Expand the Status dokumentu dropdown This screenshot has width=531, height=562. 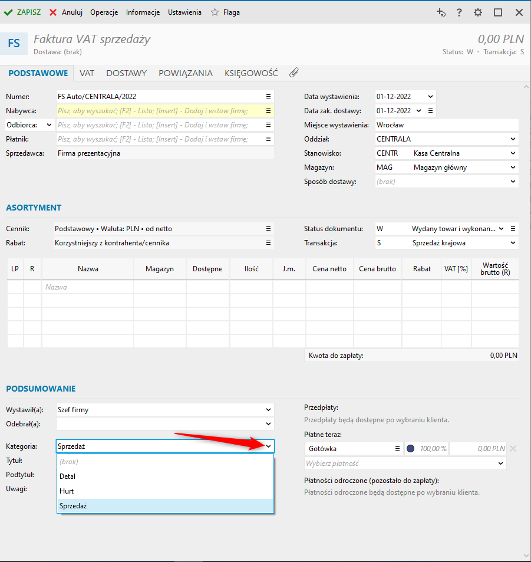[x=502, y=229]
